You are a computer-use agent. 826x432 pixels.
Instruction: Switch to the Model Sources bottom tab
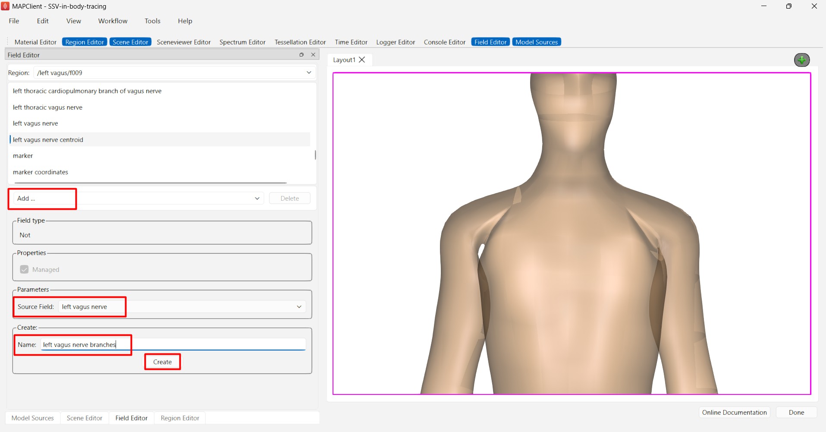[33, 418]
